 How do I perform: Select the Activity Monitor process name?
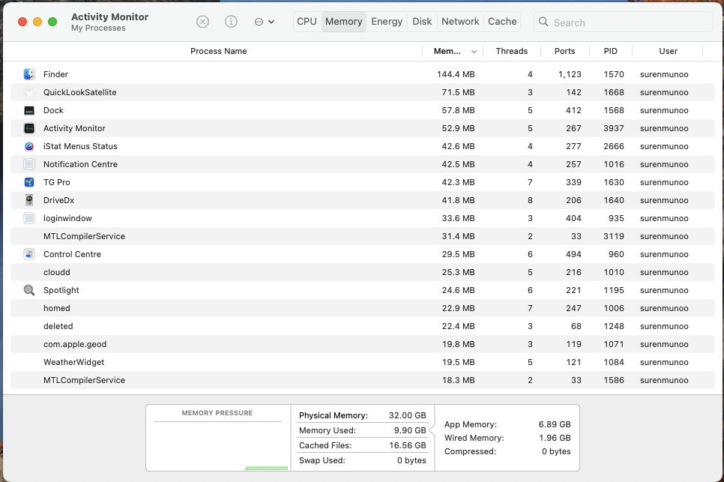tap(74, 128)
